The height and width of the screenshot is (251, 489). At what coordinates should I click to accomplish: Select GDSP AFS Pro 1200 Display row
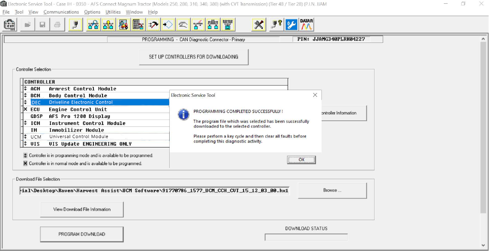(97, 116)
